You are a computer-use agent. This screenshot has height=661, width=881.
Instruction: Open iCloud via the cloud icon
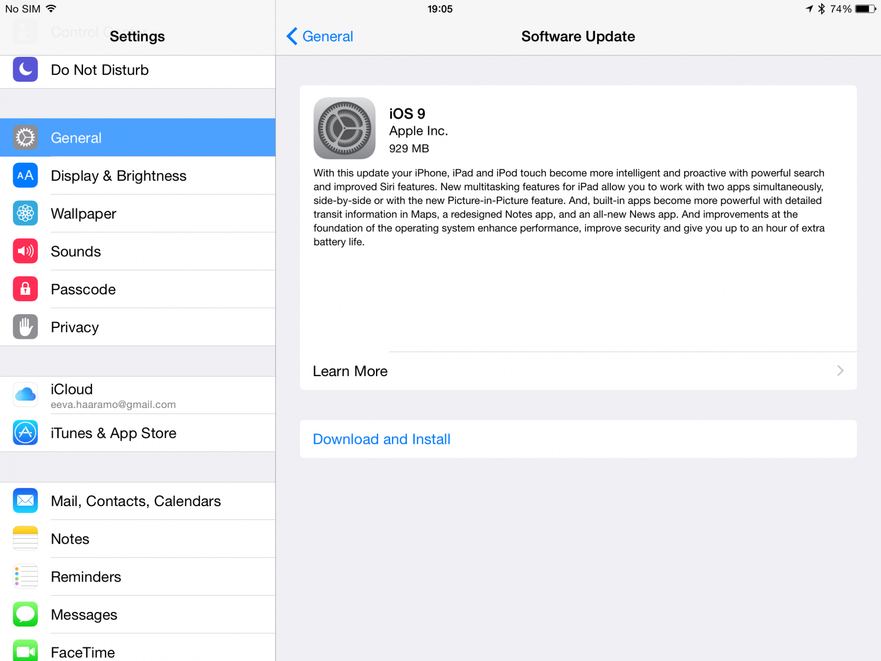click(25, 395)
